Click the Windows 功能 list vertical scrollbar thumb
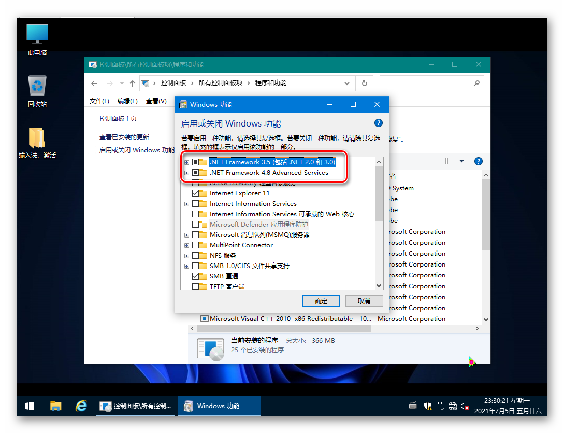This screenshot has width=564, height=433. click(379, 194)
